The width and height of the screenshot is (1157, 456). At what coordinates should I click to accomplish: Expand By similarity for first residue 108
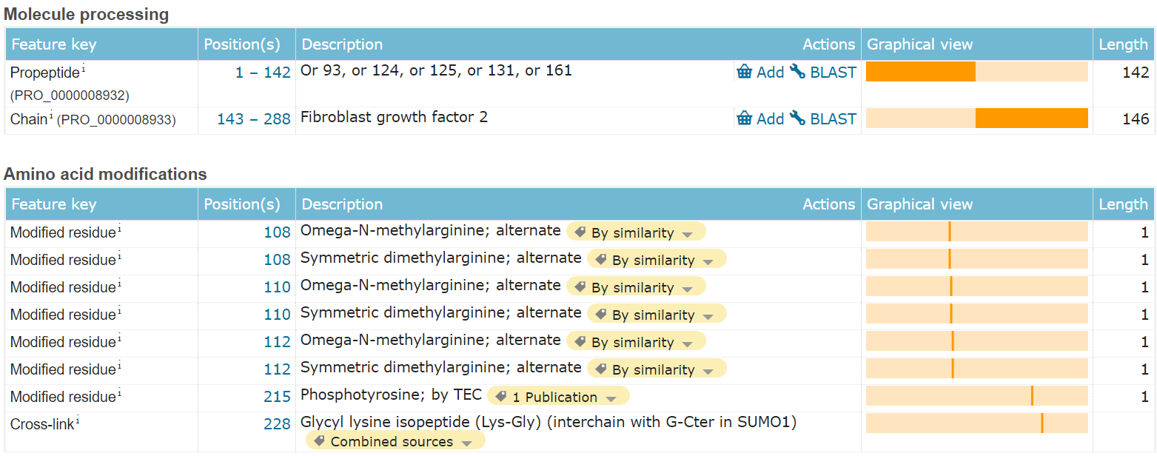[x=688, y=234]
